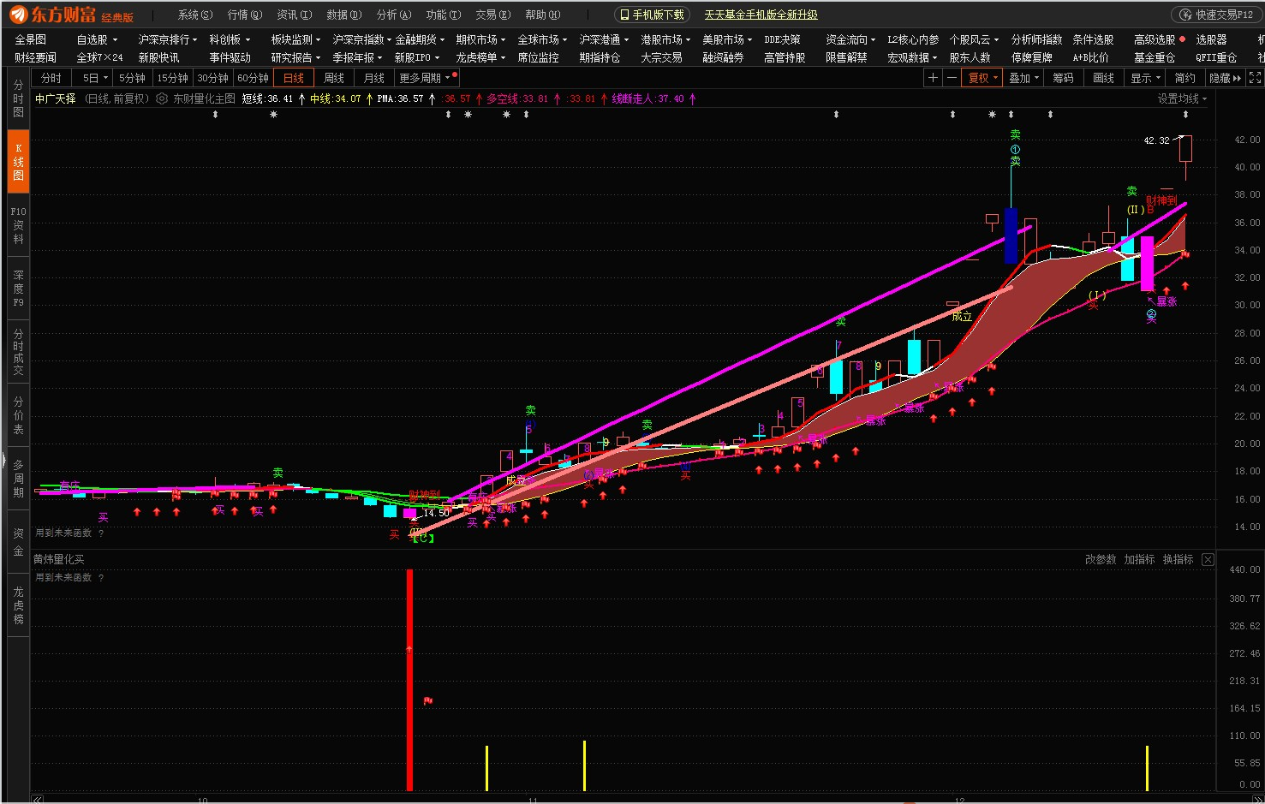The image size is (1265, 804).
Task: Switch to 5分钟 period
Action: click(x=132, y=78)
